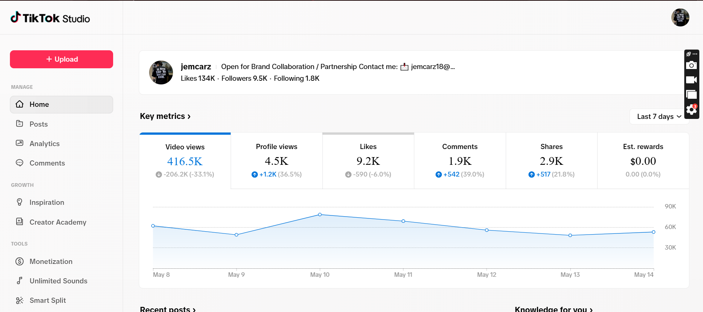703x312 pixels.
Task: Select the Video views metric tab
Action: [185, 161]
